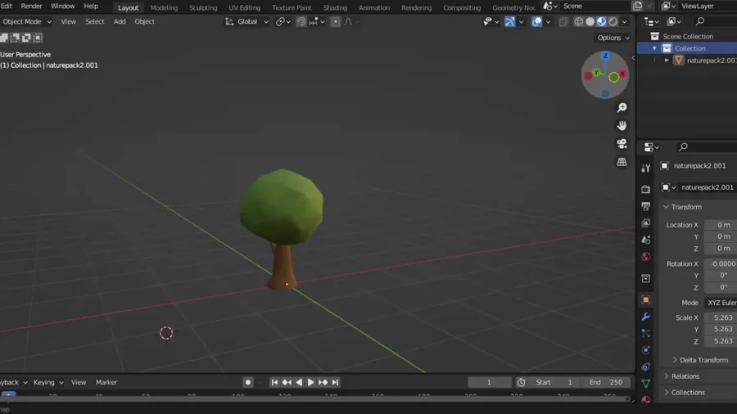The width and height of the screenshot is (737, 414).
Task: Click the properties editor search field
Action: [x=707, y=147]
